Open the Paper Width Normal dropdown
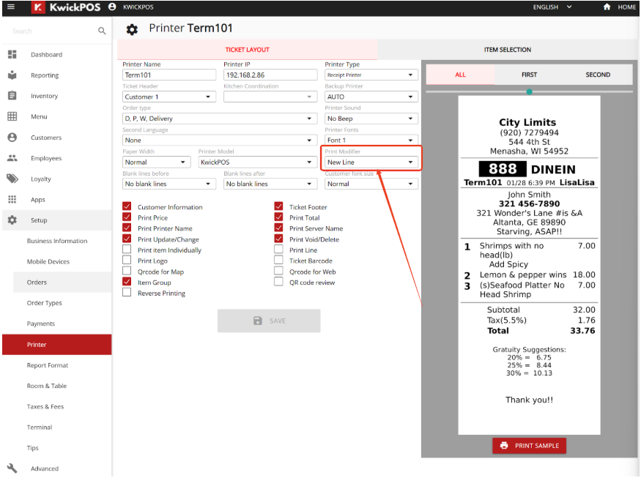This screenshot has height=486, width=641. pyautogui.click(x=156, y=162)
